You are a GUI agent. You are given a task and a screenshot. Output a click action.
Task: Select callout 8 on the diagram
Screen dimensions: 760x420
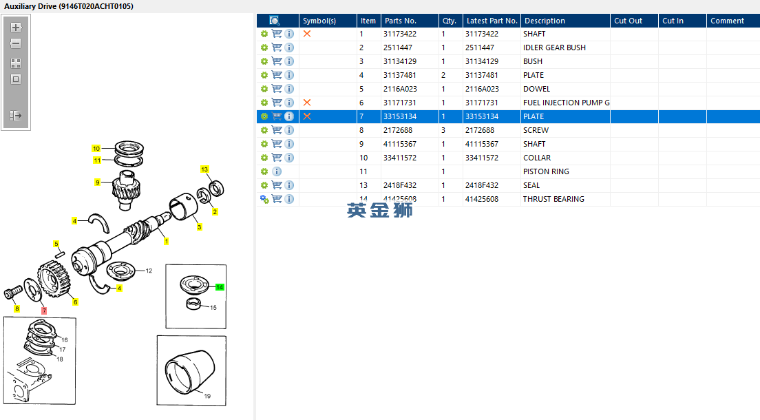[17, 308]
